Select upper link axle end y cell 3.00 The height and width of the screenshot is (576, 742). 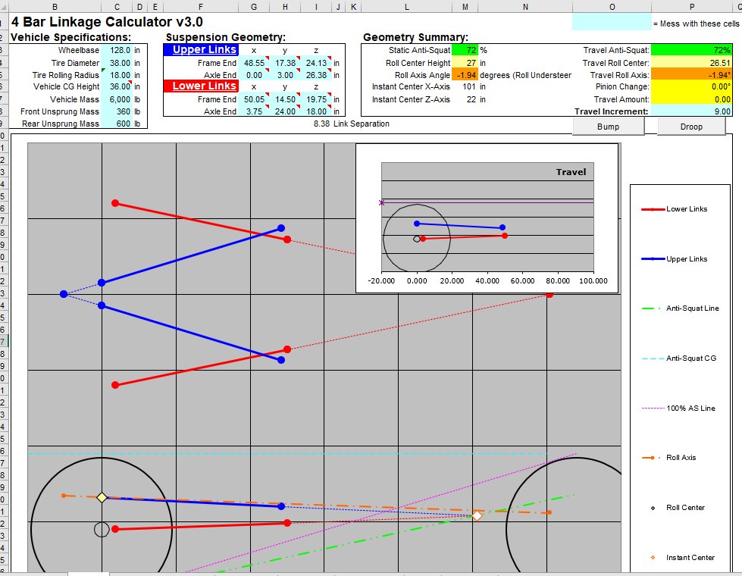click(285, 75)
